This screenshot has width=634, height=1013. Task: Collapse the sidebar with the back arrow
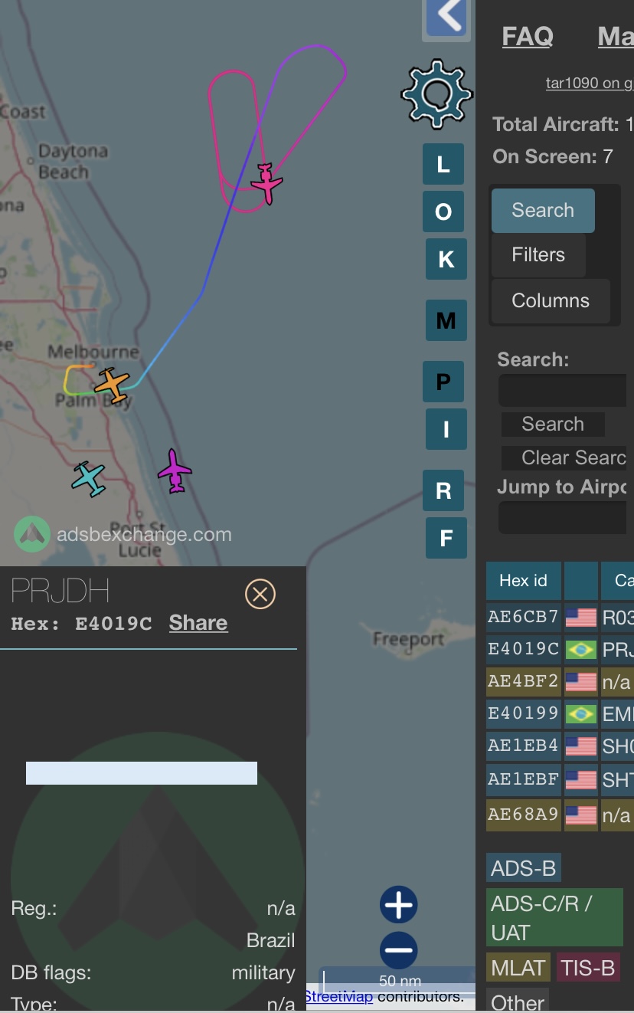point(446,18)
